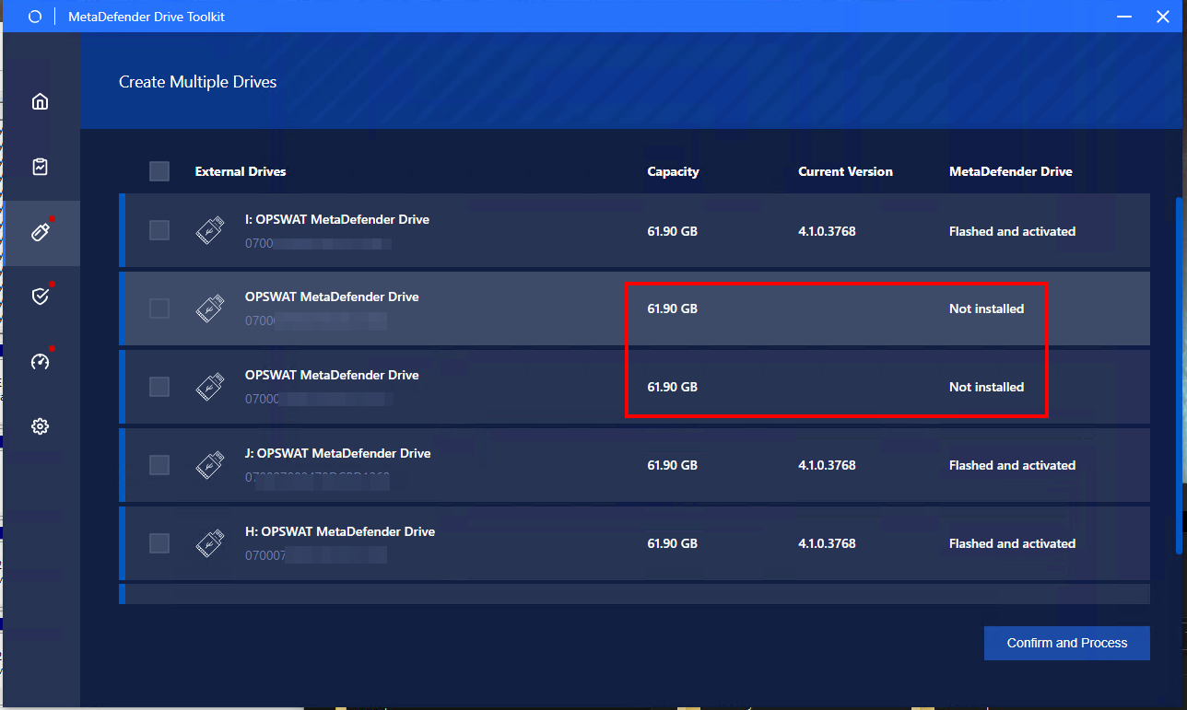
Task: Minimize the MetaDefender Drive Toolkit window
Action: coord(1124,17)
